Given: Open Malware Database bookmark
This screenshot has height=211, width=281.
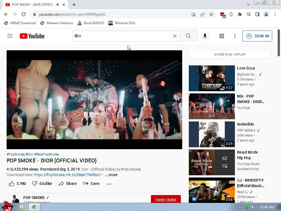Looking at the screenshot, I should pyautogui.click(x=57, y=23).
